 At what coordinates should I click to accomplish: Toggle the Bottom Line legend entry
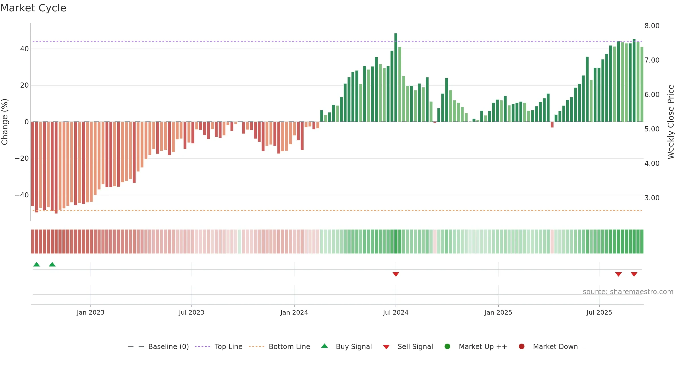pyautogui.click(x=279, y=346)
